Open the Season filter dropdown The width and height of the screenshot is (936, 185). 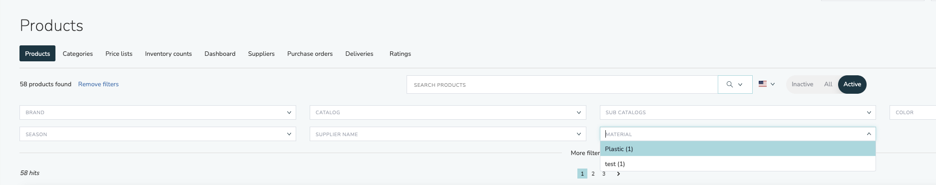click(x=158, y=134)
